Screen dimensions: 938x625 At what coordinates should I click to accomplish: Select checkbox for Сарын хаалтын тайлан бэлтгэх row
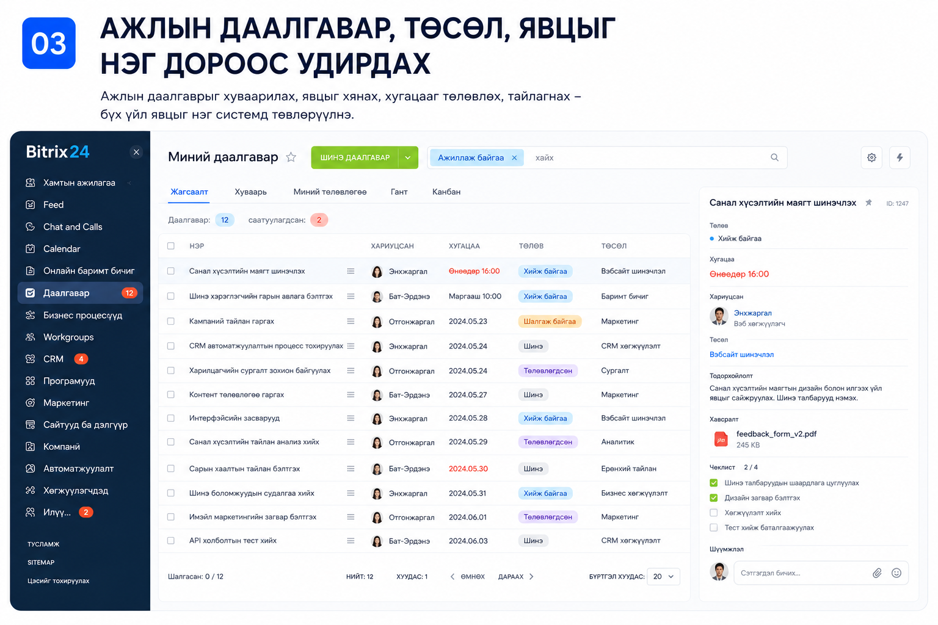tap(171, 469)
